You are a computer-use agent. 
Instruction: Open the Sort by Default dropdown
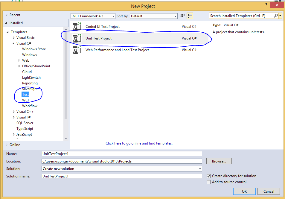tap(154, 16)
